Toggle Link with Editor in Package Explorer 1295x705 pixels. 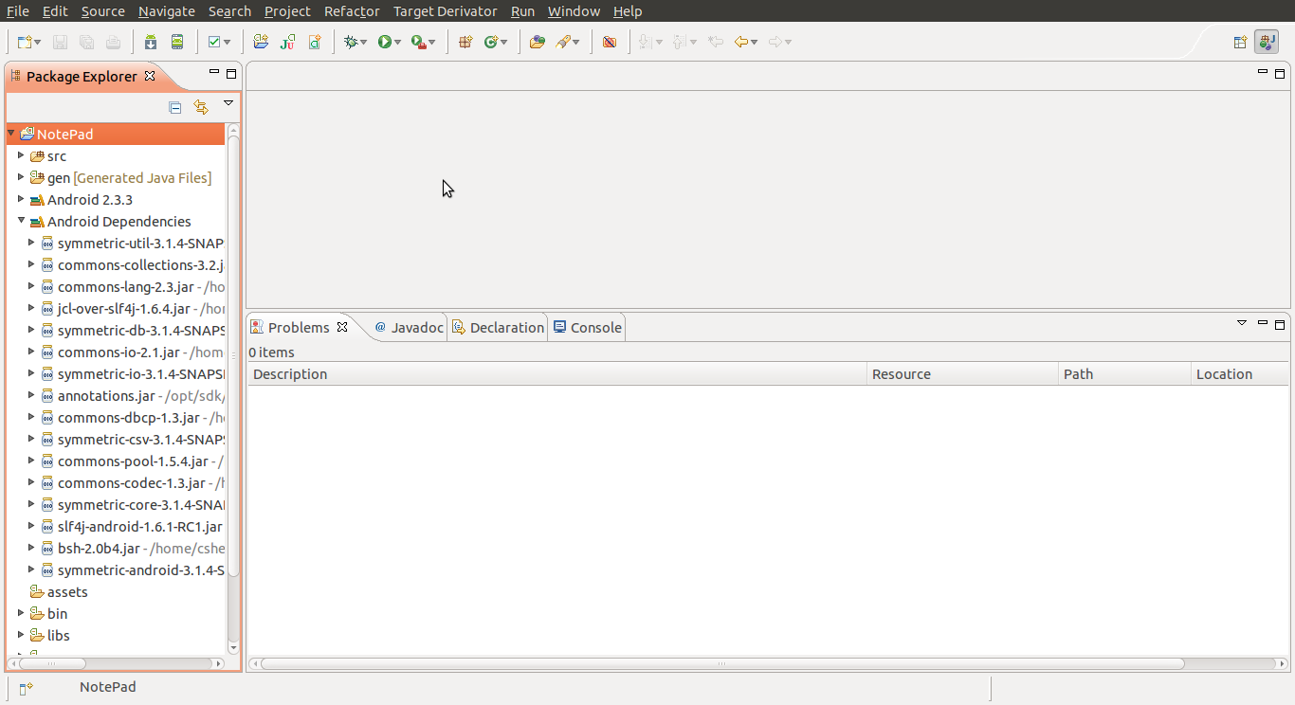point(201,107)
